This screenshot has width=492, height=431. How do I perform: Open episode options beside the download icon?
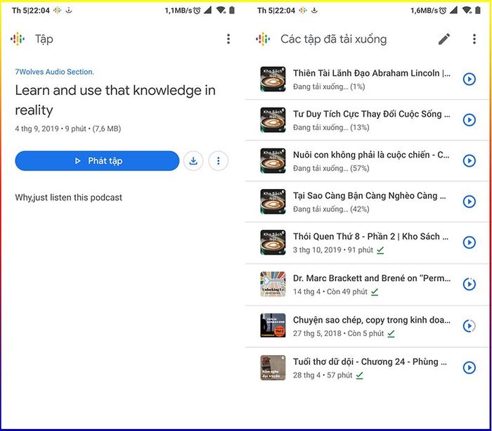coord(218,161)
